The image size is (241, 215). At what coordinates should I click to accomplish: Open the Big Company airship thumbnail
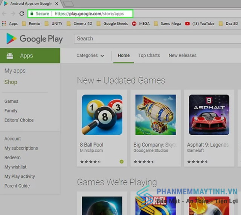[156, 115]
